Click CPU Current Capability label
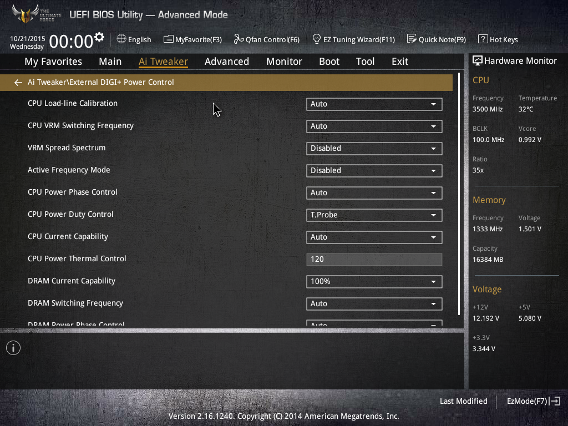This screenshot has height=426, width=568. pos(68,236)
